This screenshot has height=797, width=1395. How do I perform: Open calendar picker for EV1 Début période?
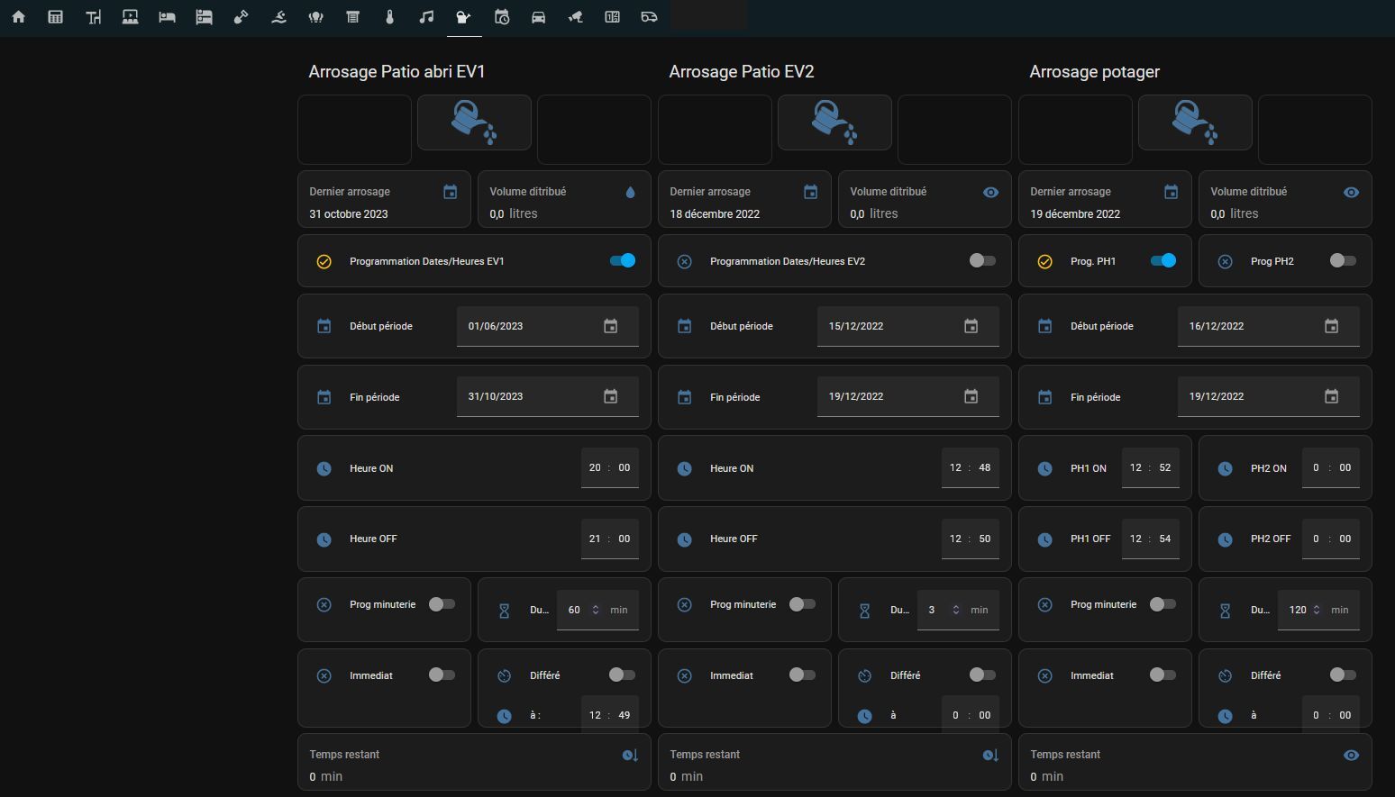click(610, 326)
